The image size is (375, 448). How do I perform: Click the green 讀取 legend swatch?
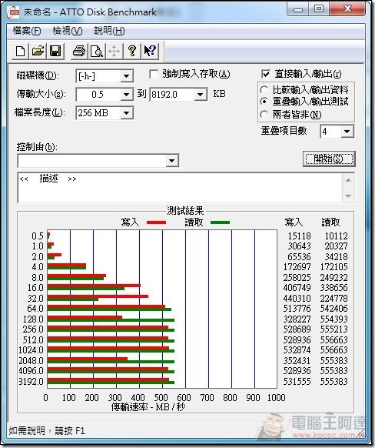click(x=220, y=222)
